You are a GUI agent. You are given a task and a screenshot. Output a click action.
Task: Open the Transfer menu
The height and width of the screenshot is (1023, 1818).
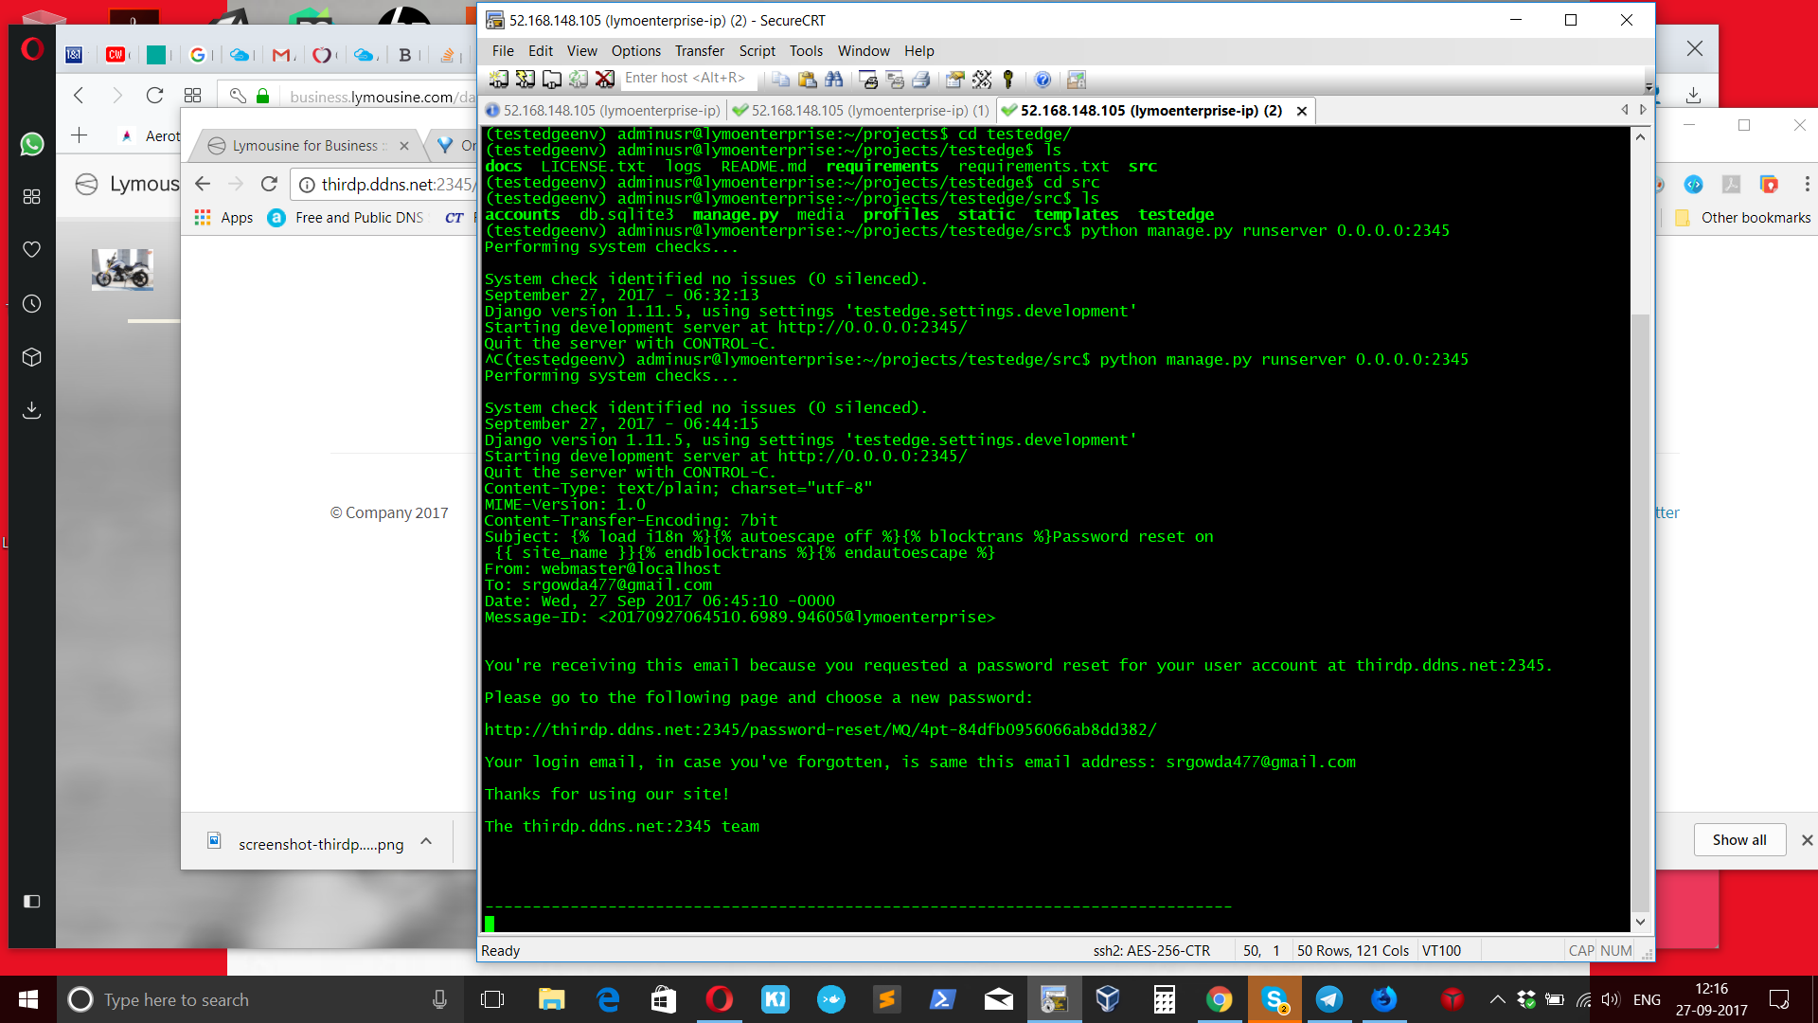[x=699, y=51]
